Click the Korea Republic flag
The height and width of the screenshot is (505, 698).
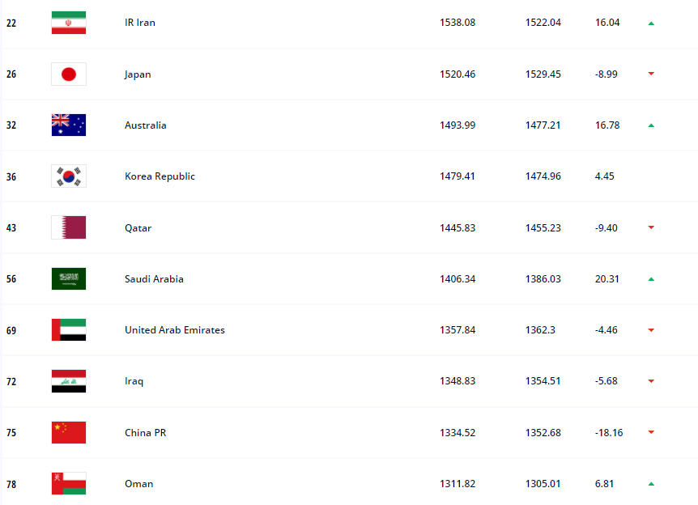click(x=69, y=176)
